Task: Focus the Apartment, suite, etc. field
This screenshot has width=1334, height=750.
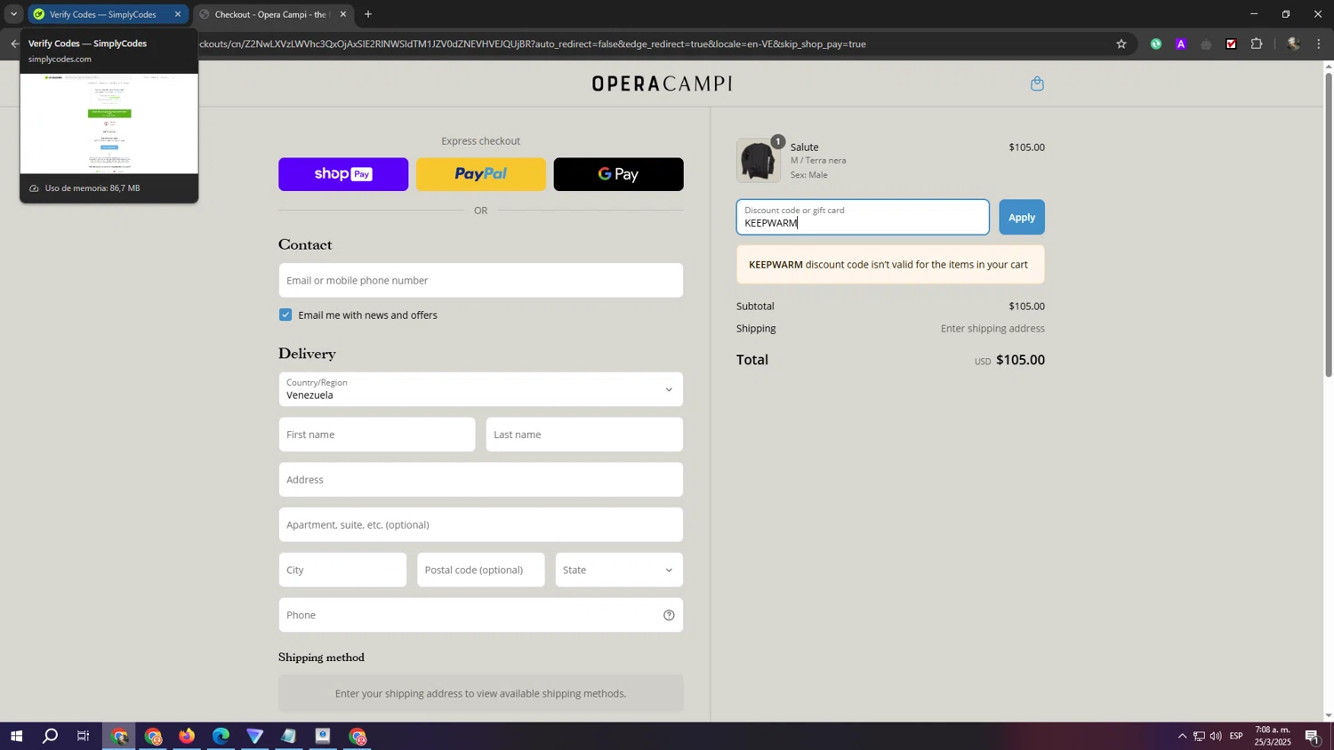Action: [481, 524]
